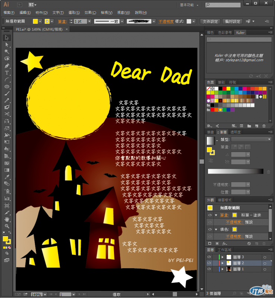
Task: Create new swatch group folder icon
Action: 249,126
